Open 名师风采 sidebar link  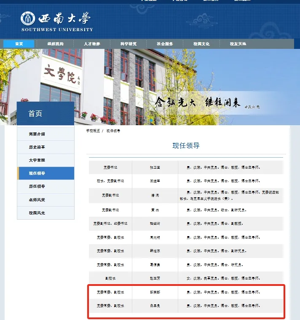(37, 200)
